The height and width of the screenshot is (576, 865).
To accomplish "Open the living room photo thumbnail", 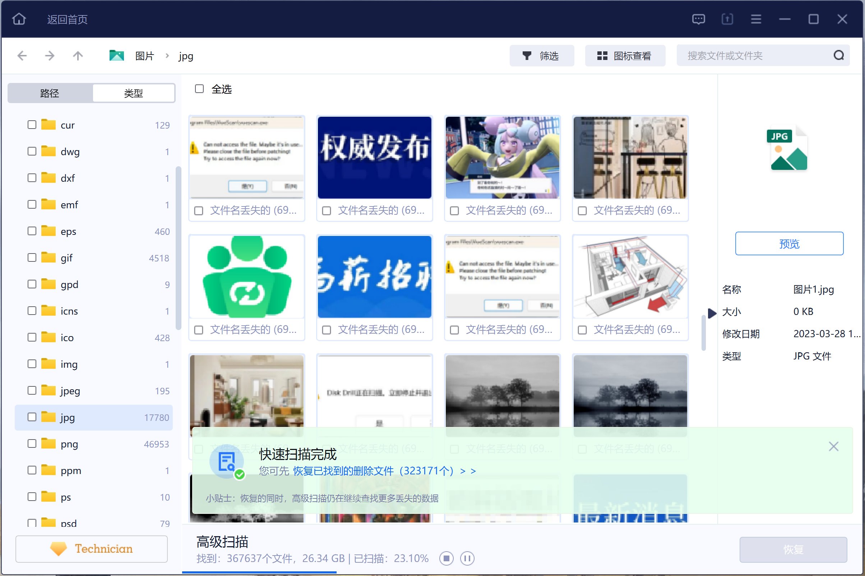I will [x=246, y=396].
